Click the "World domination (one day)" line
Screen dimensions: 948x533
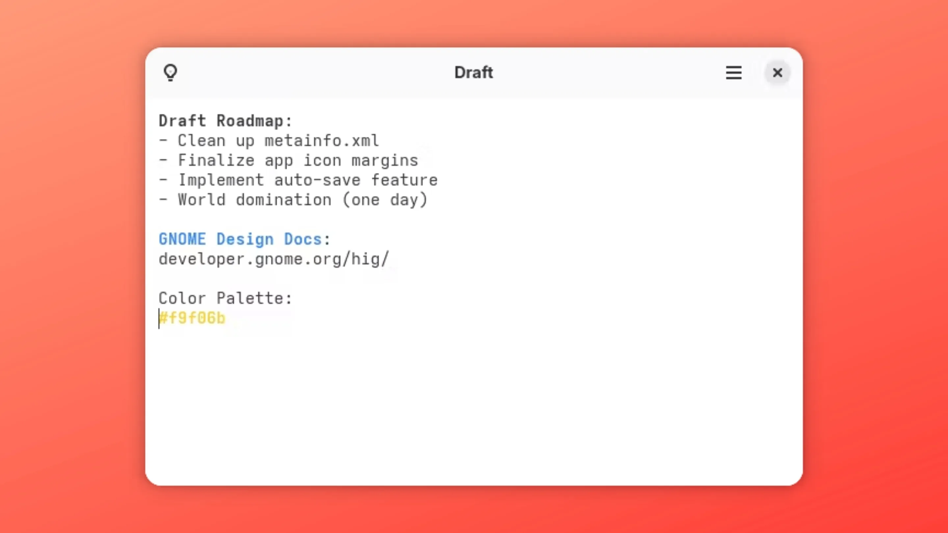[293, 200]
